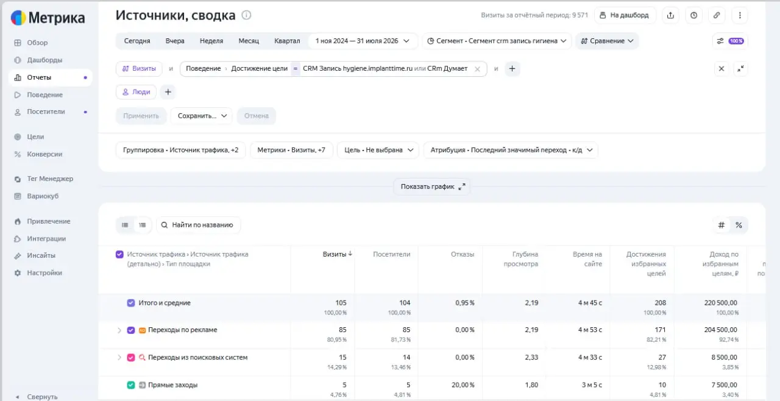This screenshot has height=401, width=780.
Task: Clear segment with the X icon
Action: tap(721, 69)
